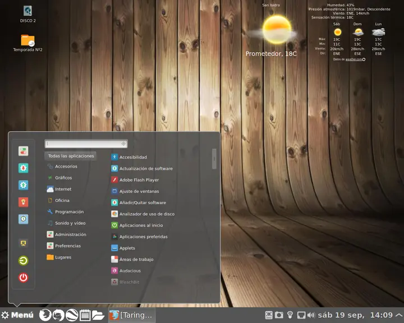Select the Todas las aplicaciones category
This screenshot has height=323, width=404.
[x=71, y=156]
